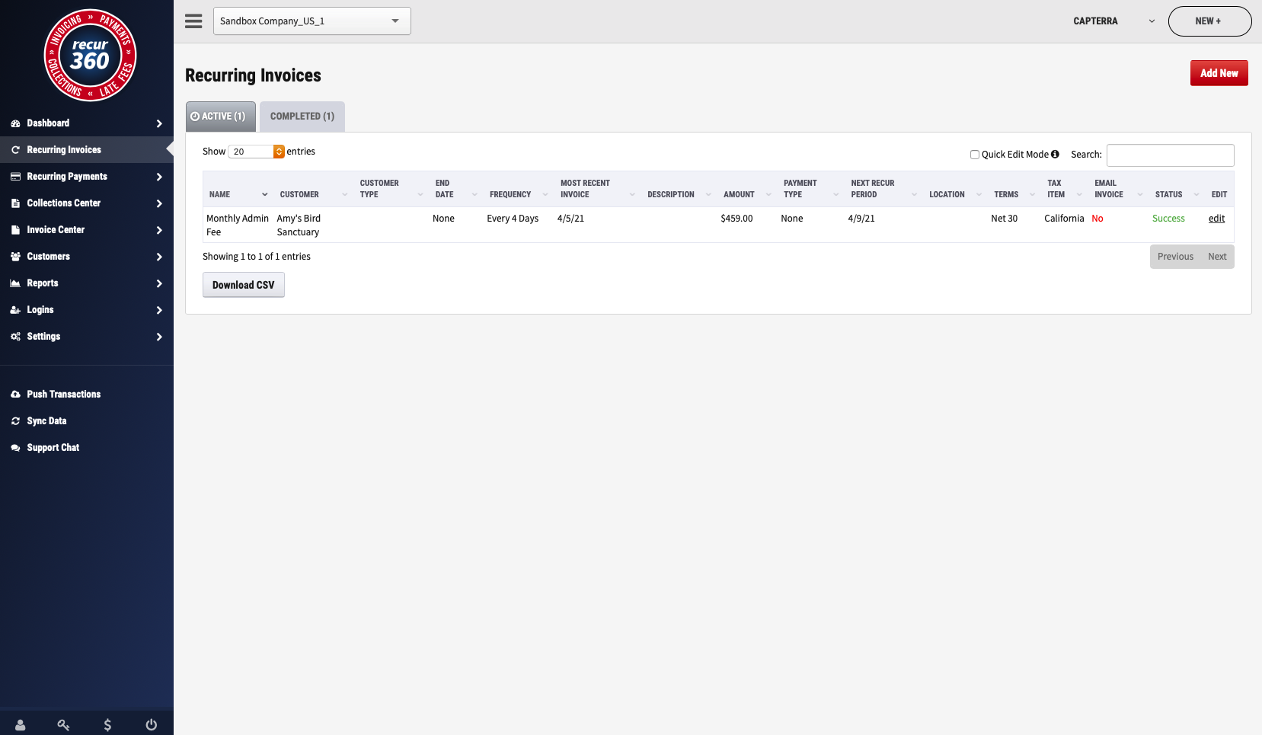
Task: Sort the NAME column with its arrow
Action: (264, 194)
